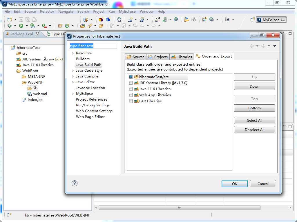This screenshot has height=222, width=297.
Task: Click the Cancel button
Action: click(263, 184)
